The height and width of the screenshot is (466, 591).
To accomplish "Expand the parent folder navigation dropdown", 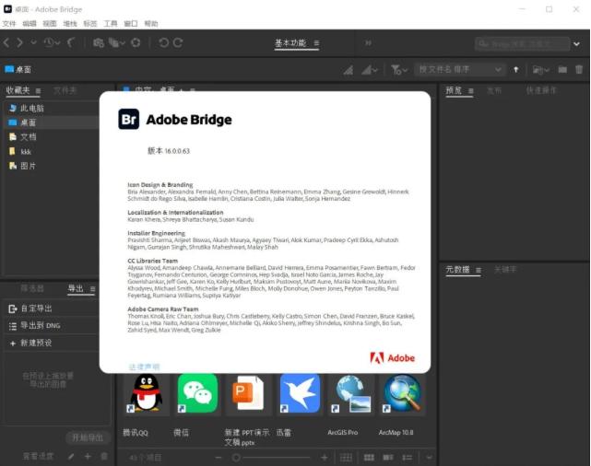I will [33, 41].
